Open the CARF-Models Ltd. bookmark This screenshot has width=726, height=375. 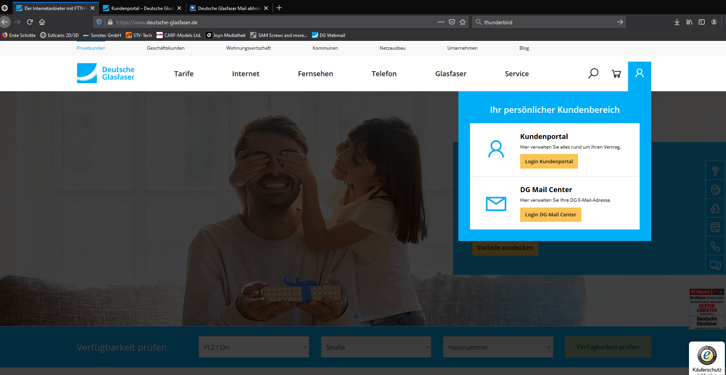pyautogui.click(x=179, y=35)
